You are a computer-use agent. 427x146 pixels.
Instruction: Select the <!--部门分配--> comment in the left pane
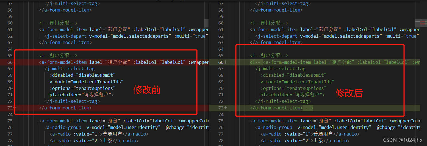click(58, 23)
